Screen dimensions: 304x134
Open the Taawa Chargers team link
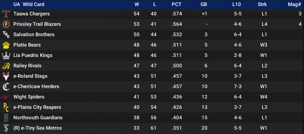point(31,14)
